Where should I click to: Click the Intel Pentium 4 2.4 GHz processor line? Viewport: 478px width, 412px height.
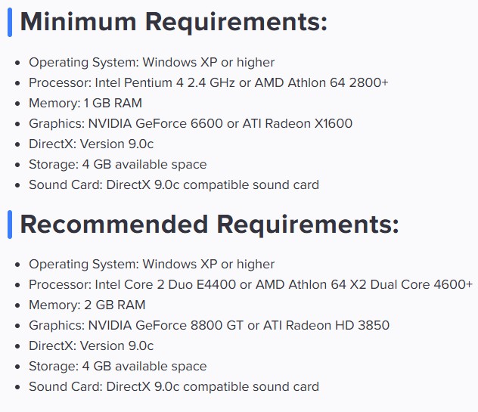pos(209,82)
